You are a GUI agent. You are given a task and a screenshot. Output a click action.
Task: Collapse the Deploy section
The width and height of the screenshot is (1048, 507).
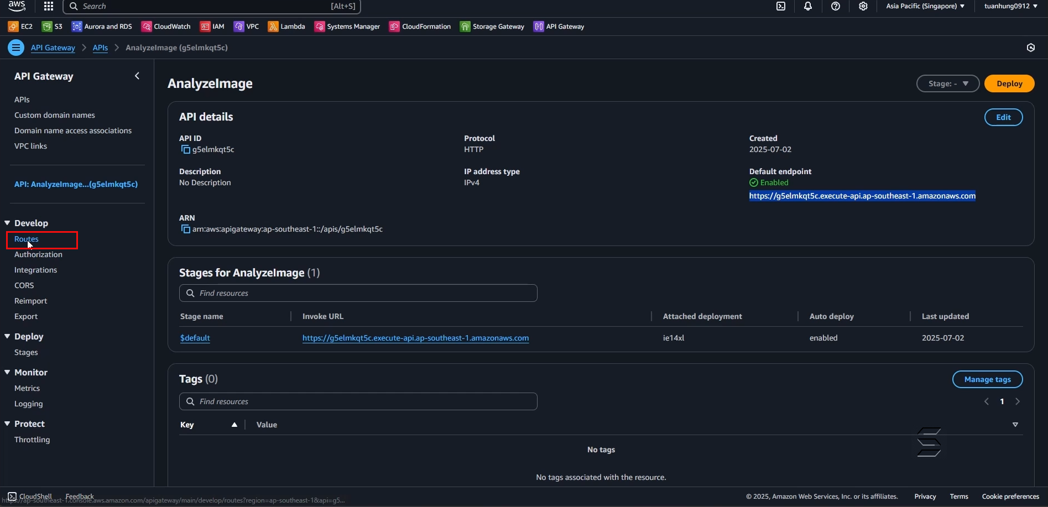coord(7,336)
